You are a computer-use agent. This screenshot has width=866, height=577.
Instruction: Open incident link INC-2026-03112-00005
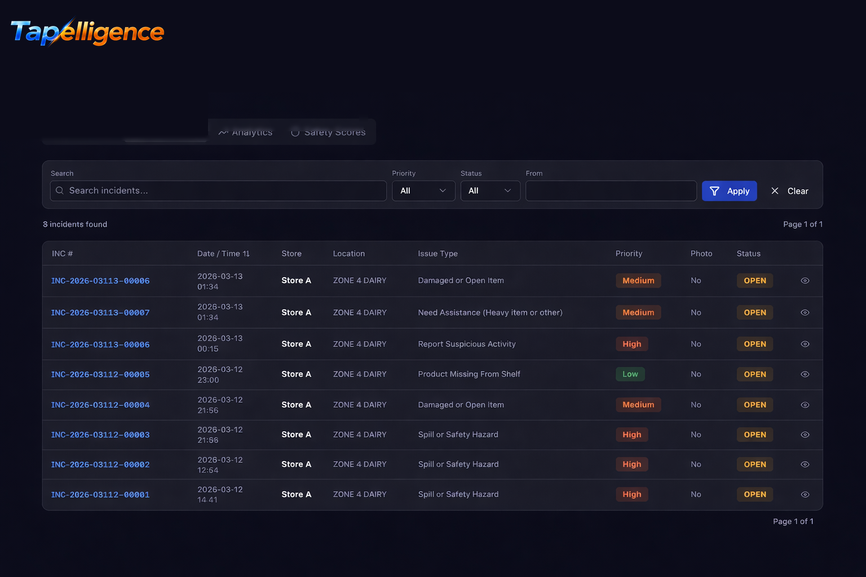coord(100,375)
